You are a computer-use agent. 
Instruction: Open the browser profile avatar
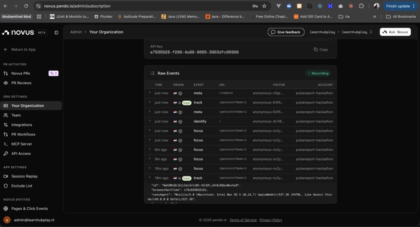377,6
